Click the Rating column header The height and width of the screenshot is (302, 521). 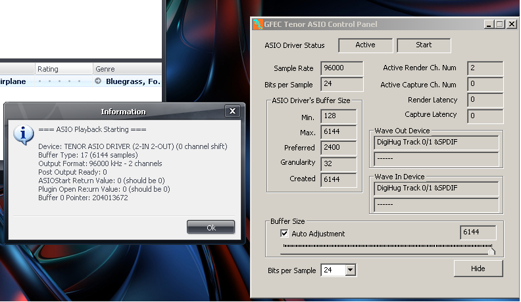[x=64, y=69]
